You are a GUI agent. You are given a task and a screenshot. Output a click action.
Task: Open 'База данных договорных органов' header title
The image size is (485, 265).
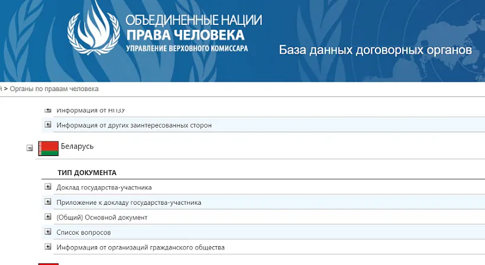[x=375, y=50]
